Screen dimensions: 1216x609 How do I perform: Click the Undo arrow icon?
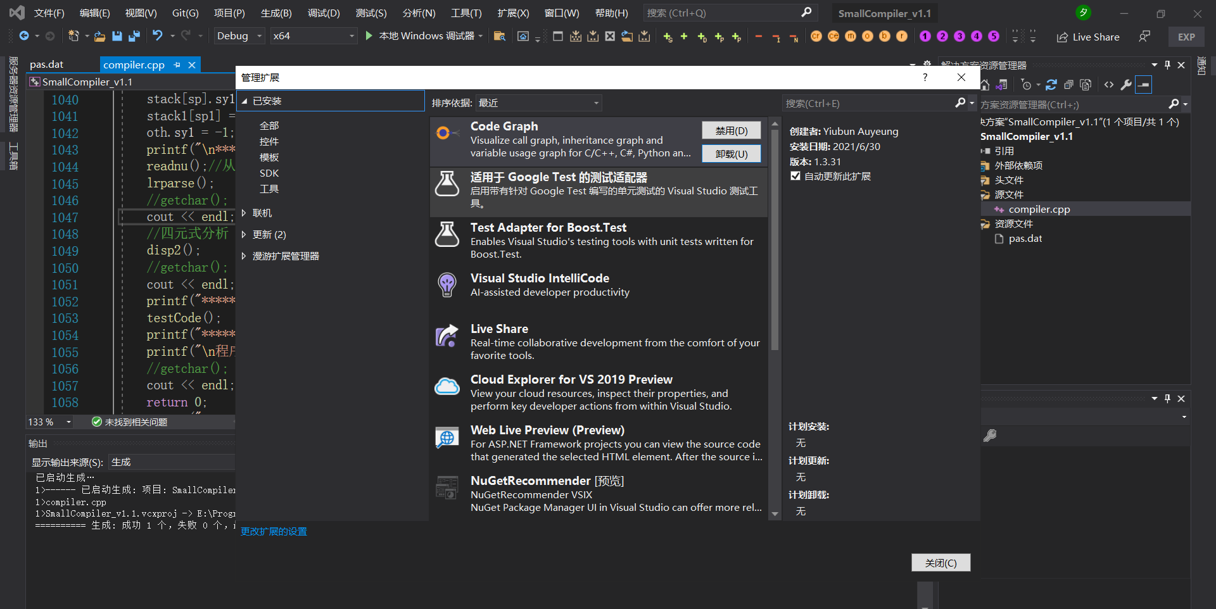click(x=158, y=36)
